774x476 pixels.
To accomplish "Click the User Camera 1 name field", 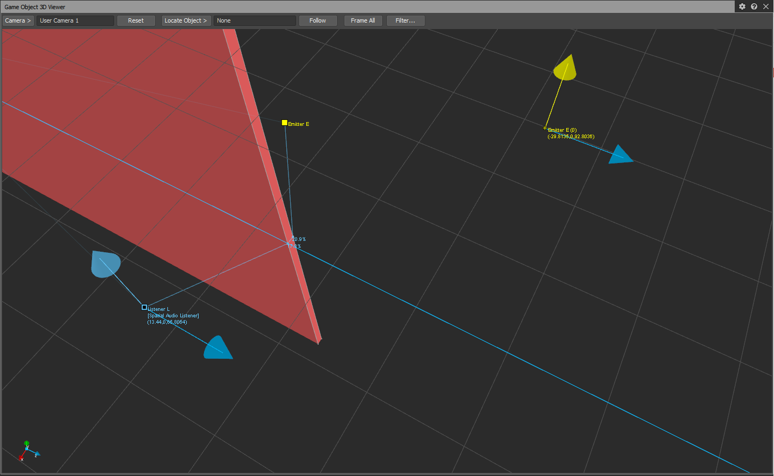I will [x=75, y=20].
